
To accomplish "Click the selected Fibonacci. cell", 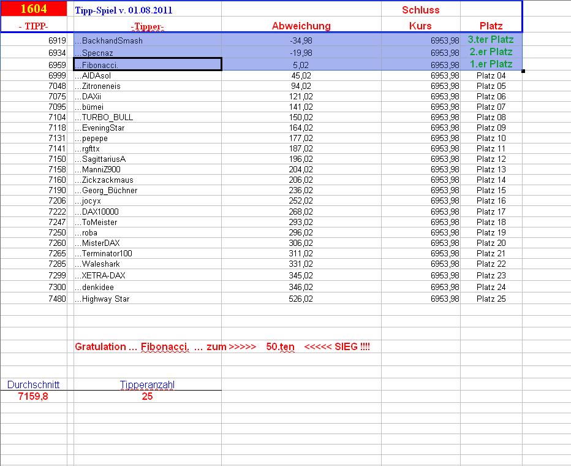I will tap(148, 64).
